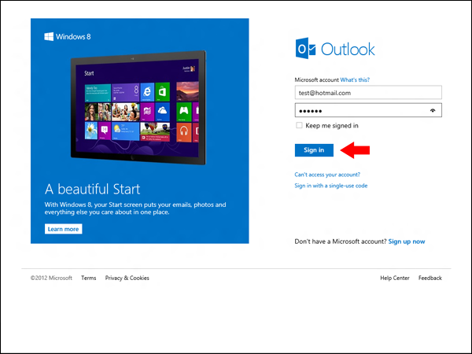Focus the password input field

pyautogui.click(x=368, y=110)
